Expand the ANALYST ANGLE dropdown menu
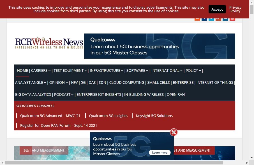Image resolution: width=254 pixels, height=165 pixels. pyautogui.click(x=31, y=82)
